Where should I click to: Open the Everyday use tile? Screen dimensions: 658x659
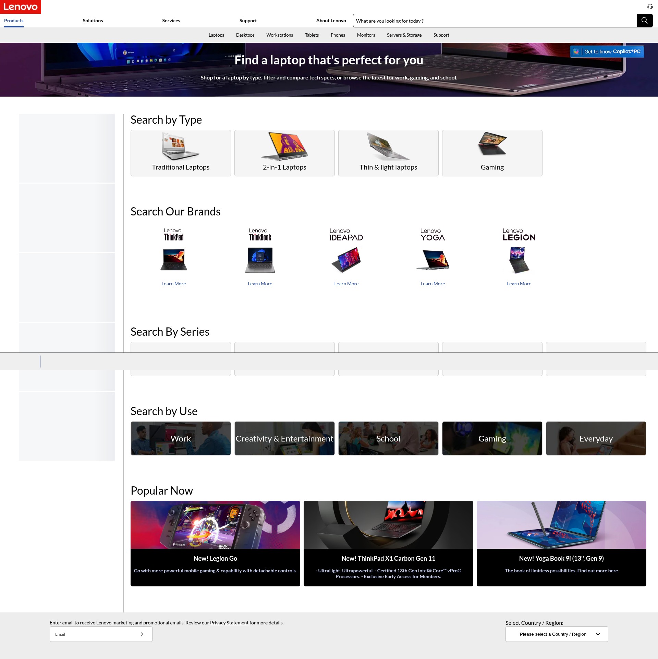(596, 438)
